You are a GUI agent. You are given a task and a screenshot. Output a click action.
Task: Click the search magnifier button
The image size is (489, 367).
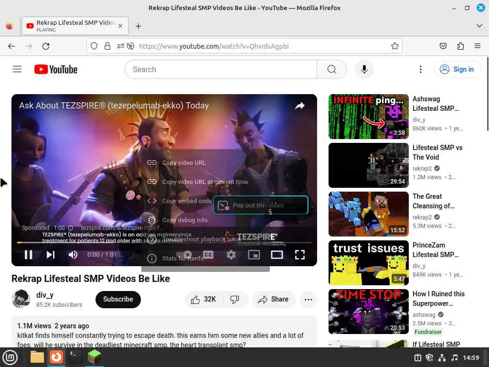coord(331,69)
